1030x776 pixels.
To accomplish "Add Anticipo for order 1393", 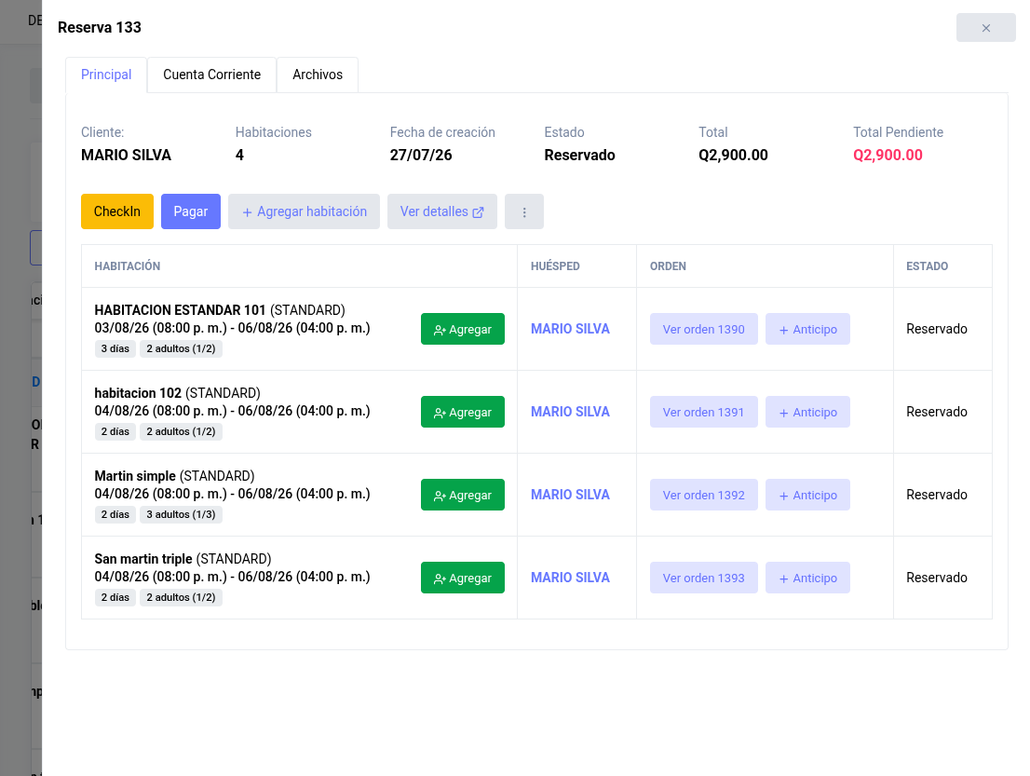I will [x=807, y=578].
